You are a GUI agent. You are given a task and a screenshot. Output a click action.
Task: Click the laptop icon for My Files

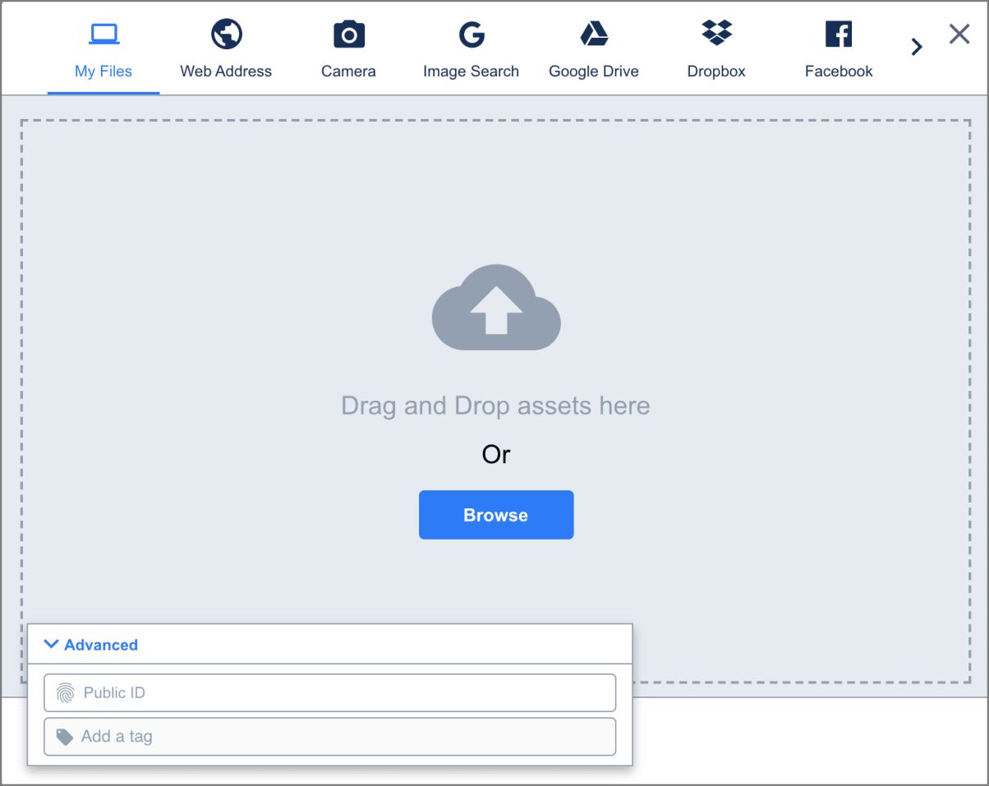pos(103,34)
